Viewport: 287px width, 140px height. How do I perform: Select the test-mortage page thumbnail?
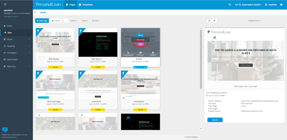pos(55,85)
